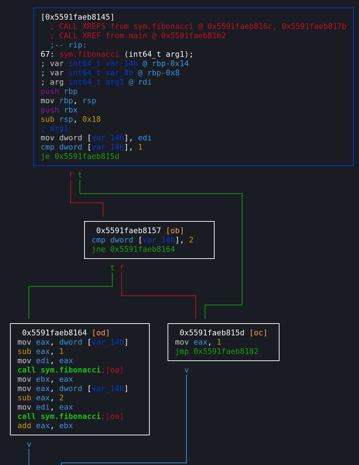Click the [oc] shortcut tag on node 0x5591faeb815d
Screen dimensions: 359x465
click(258, 333)
